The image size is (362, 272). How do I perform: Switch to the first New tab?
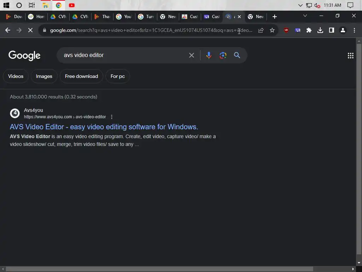168,17
